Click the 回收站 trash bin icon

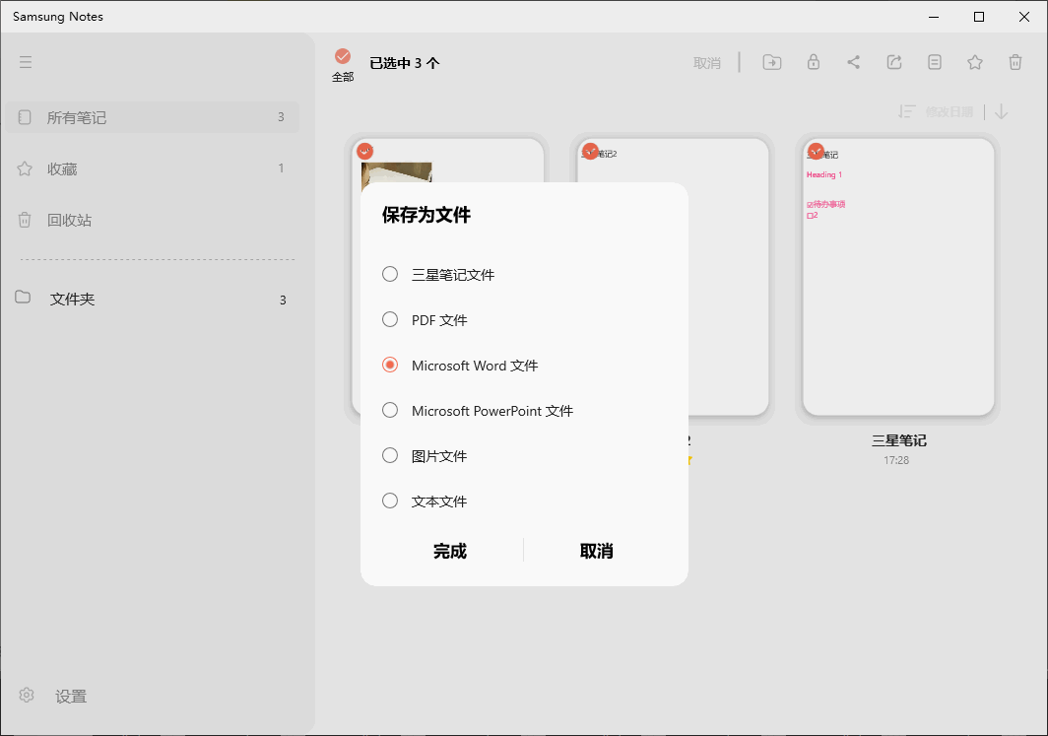click(24, 220)
